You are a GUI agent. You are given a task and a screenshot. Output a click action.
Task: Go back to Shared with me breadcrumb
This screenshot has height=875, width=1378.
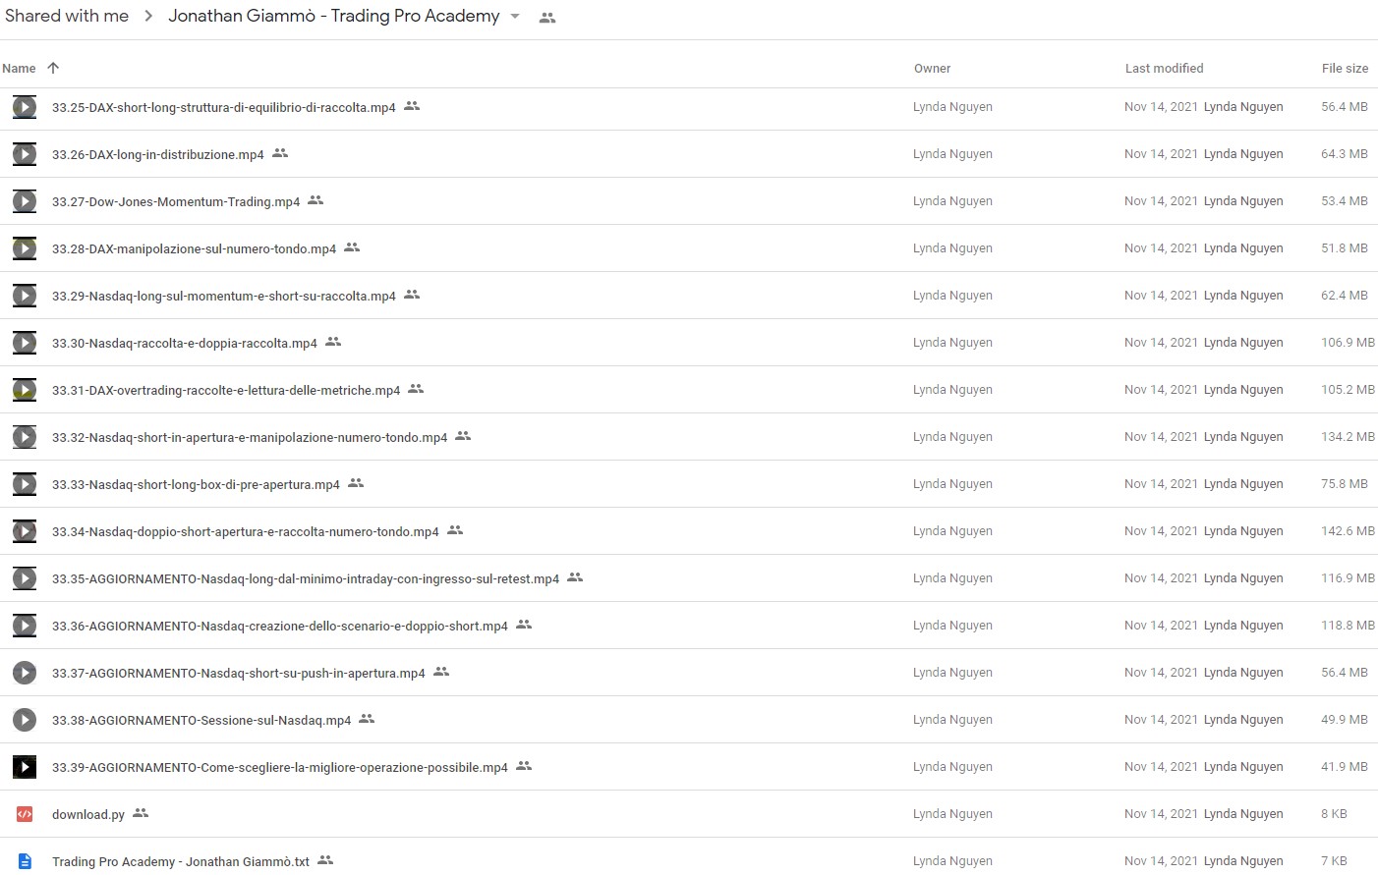(67, 16)
